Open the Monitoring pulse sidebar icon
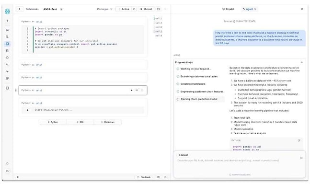The image size is (310, 185). 7,71
